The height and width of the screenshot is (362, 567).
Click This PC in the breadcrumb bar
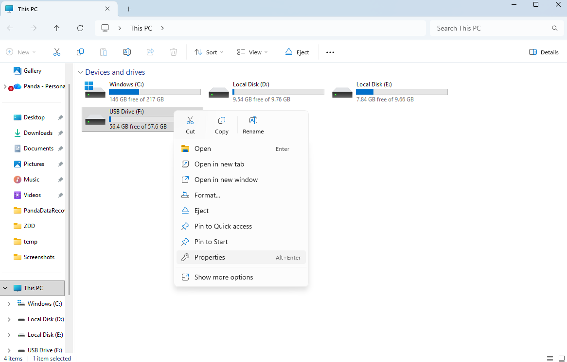point(141,28)
